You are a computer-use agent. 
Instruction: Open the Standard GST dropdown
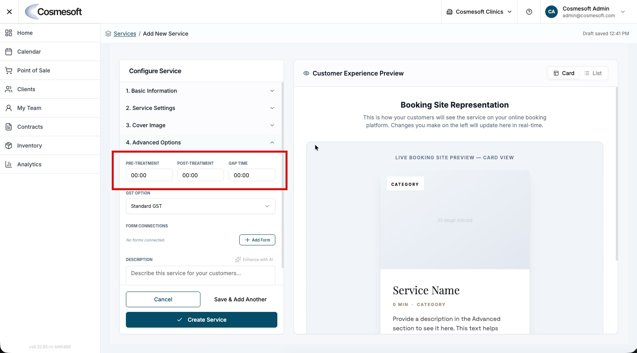pos(200,206)
